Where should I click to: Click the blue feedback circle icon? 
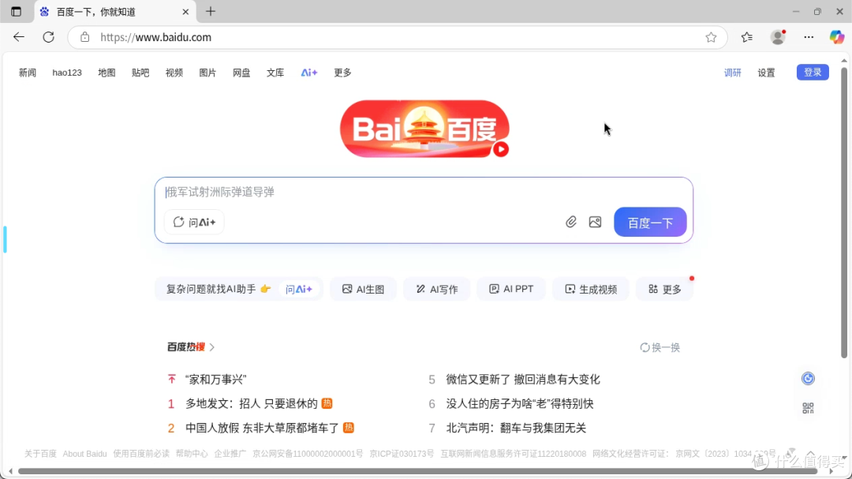[x=808, y=378]
